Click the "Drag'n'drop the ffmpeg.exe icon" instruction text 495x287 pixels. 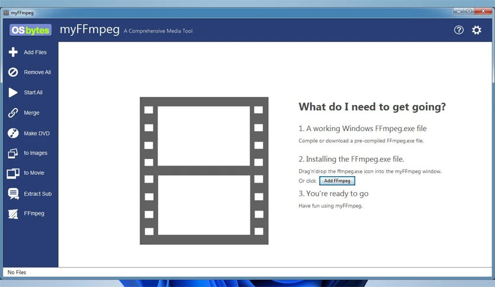[x=370, y=171]
